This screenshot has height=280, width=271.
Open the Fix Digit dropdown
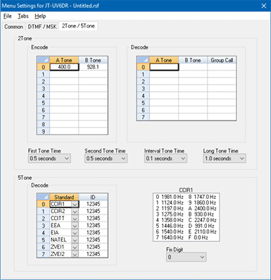(186, 257)
